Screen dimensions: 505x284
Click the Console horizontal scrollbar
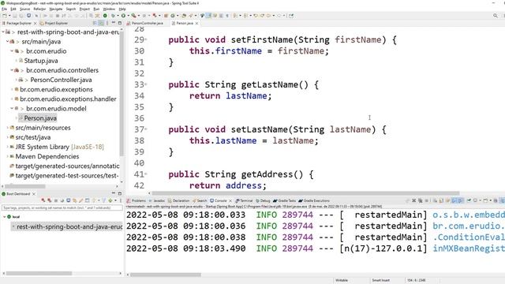(166, 275)
